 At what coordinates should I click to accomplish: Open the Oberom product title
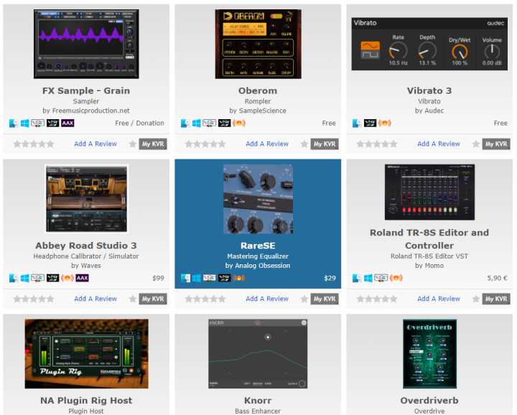[258, 90]
